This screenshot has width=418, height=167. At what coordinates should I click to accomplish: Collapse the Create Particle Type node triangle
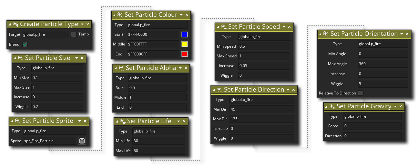pos(10,25)
